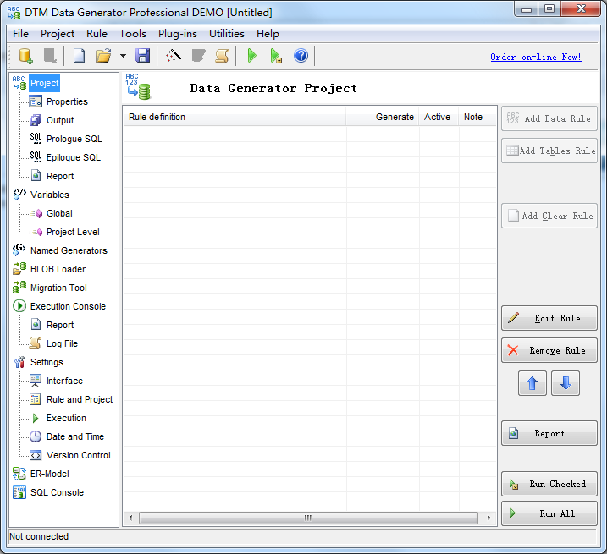The height and width of the screenshot is (554, 607).
Task: Click the log scroll toolbar icon
Action: coord(222,56)
